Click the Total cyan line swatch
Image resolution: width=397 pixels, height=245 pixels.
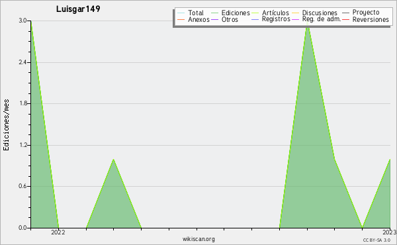181,13
